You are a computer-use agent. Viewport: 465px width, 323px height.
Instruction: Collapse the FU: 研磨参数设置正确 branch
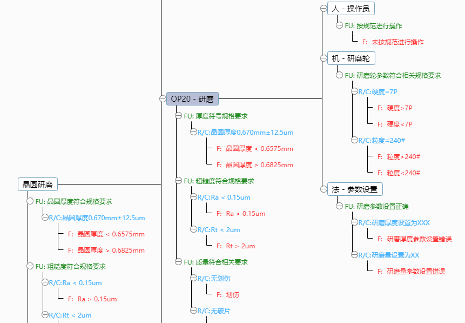(340, 205)
